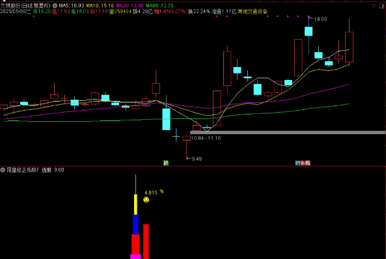Screen dimensions: 386x259
Task: Select the MA10: 15.16 label
Action: pyautogui.click(x=100, y=5)
